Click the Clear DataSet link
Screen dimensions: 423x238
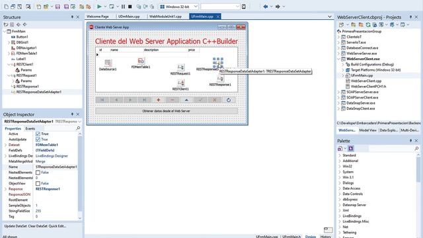click(x=38, y=226)
